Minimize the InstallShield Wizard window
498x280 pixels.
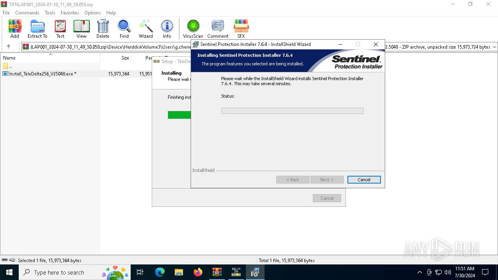[341, 44]
